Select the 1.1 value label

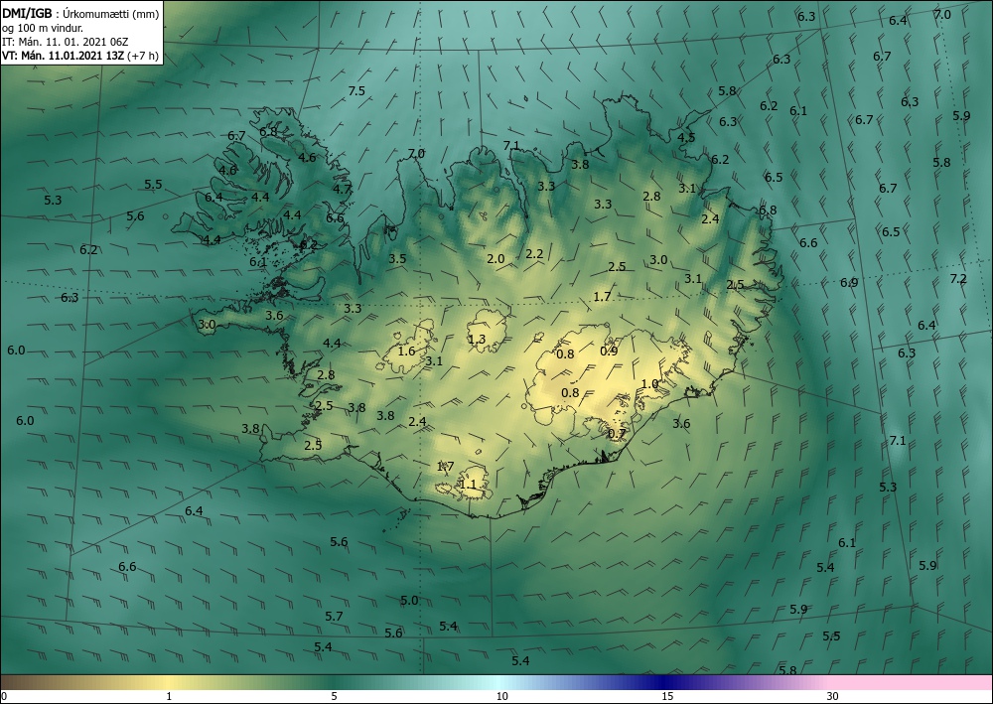[x=468, y=485]
